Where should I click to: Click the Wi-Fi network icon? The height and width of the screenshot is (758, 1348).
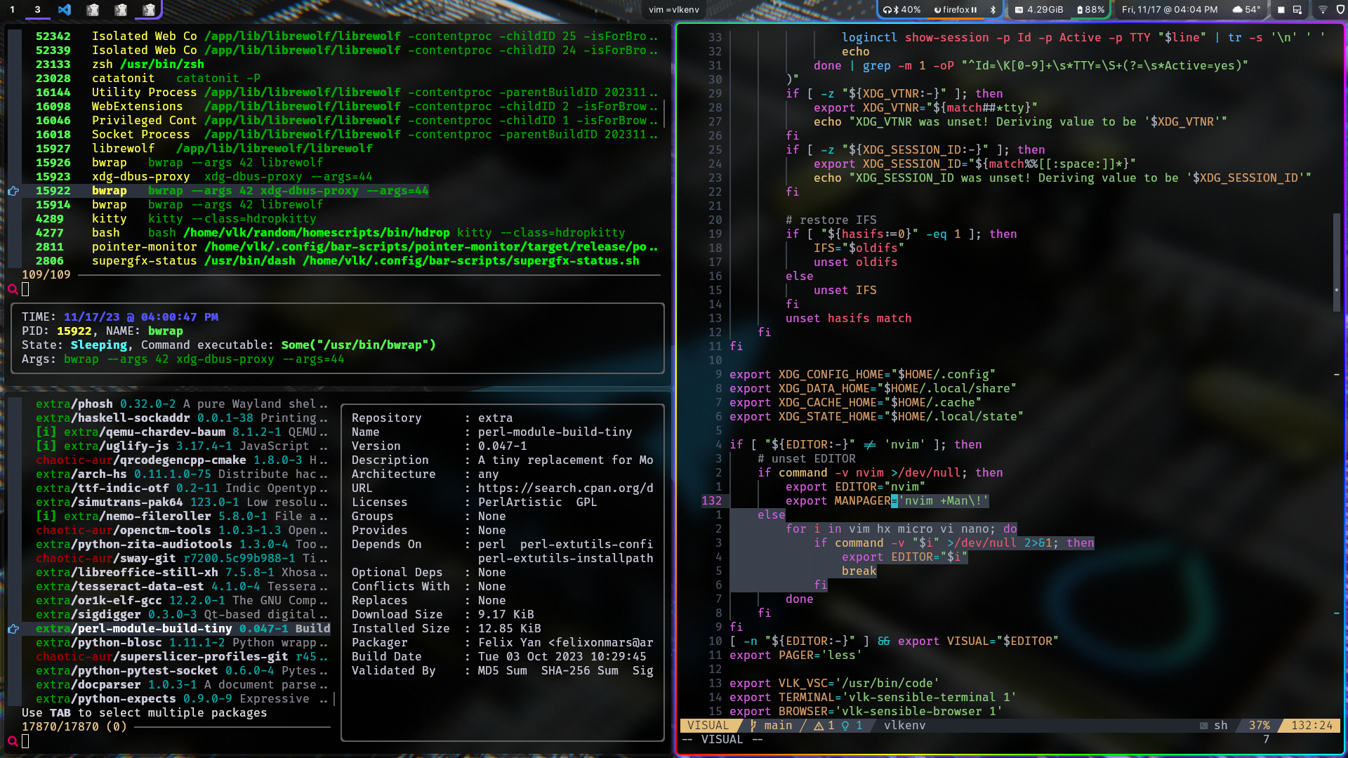click(x=1323, y=10)
